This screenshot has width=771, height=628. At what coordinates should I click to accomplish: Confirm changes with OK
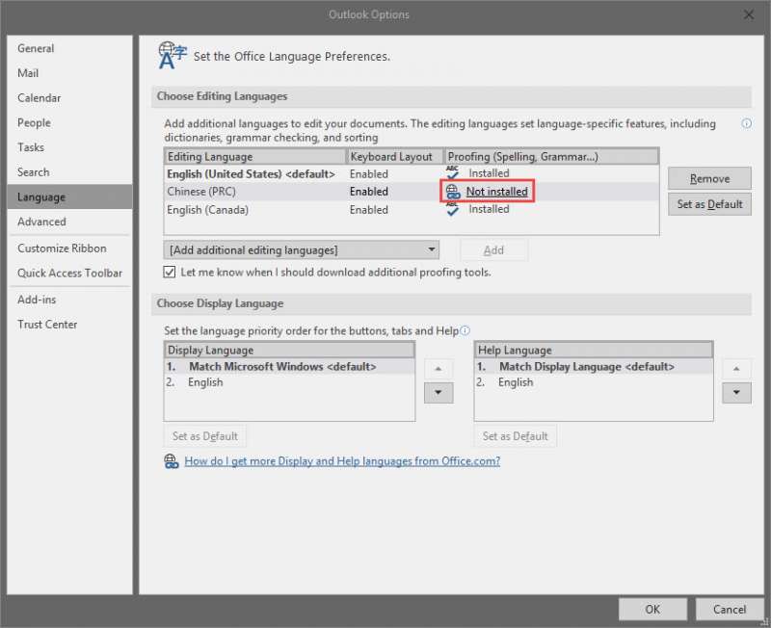click(652, 610)
